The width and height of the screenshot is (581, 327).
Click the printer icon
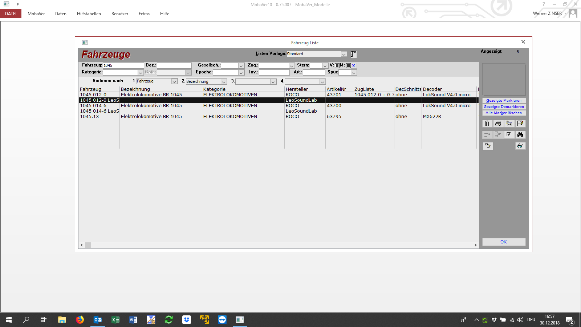pyautogui.click(x=498, y=124)
